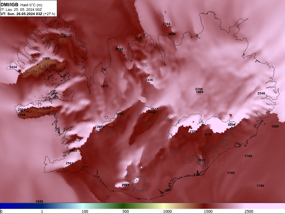Click the 1448 height value

(x=152, y=112)
